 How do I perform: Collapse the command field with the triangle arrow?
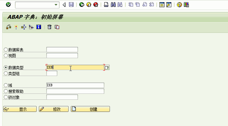click(x=64, y=5)
